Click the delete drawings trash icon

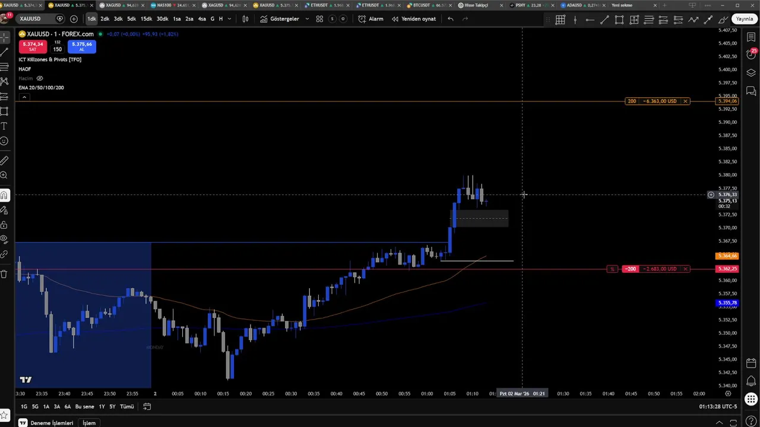point(4,273)
